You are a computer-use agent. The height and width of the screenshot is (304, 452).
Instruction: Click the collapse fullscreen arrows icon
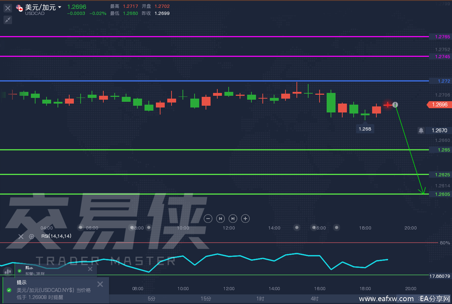tap(8, 20)
